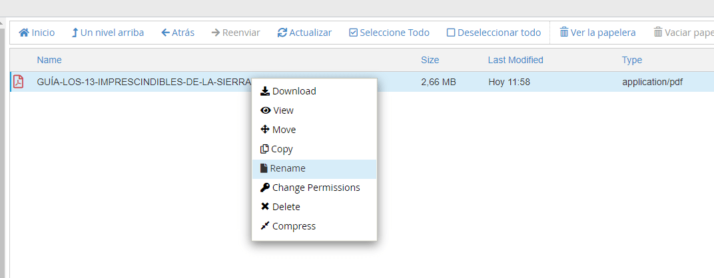The height and width of the screenshot is (278, 714).
Task: Click the Copy icon in context menu
Action: [x=264, y=149]
